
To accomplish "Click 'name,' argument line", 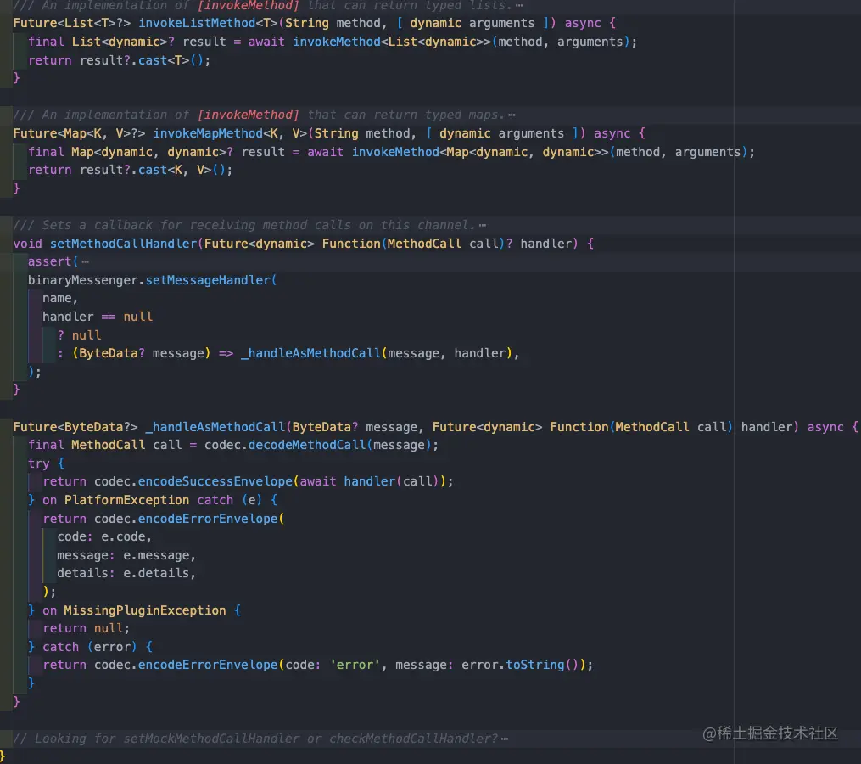I will tap(60, 299).
